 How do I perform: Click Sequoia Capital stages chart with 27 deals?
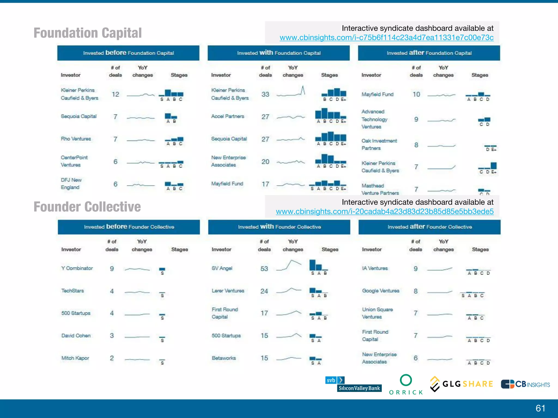(331, 139)
